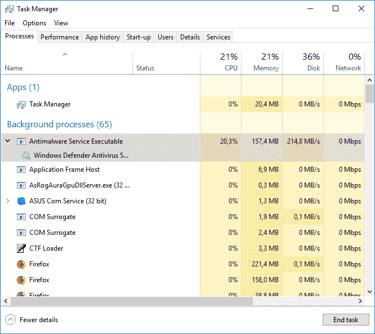Sort by the Status column header
The image size is (375, 334).
pyautogui.click(x=166, y=63)
